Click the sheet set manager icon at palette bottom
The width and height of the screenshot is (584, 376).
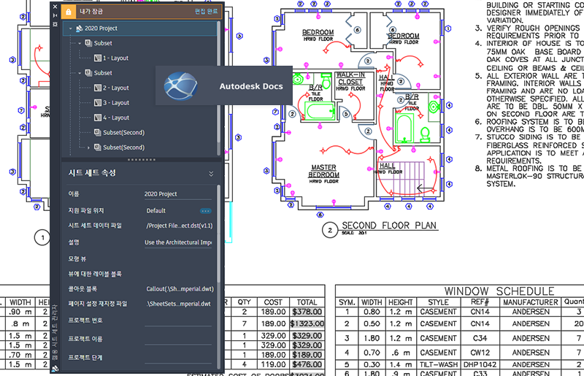click(55, 369)
